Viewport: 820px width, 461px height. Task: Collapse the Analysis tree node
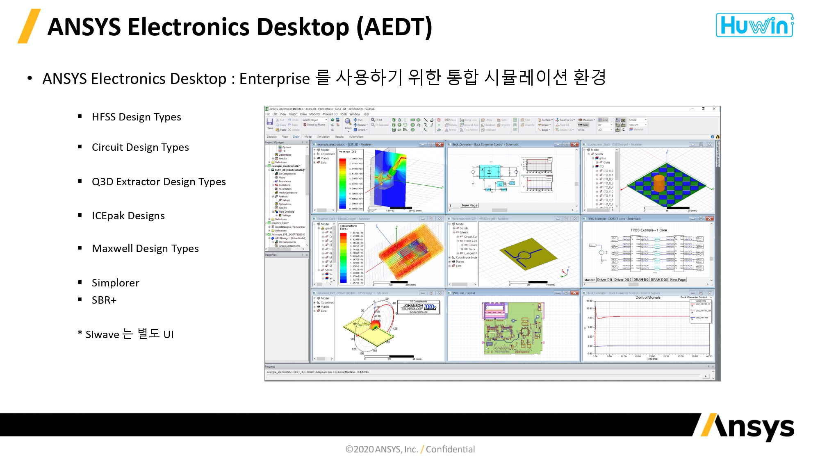click(273, 196)
